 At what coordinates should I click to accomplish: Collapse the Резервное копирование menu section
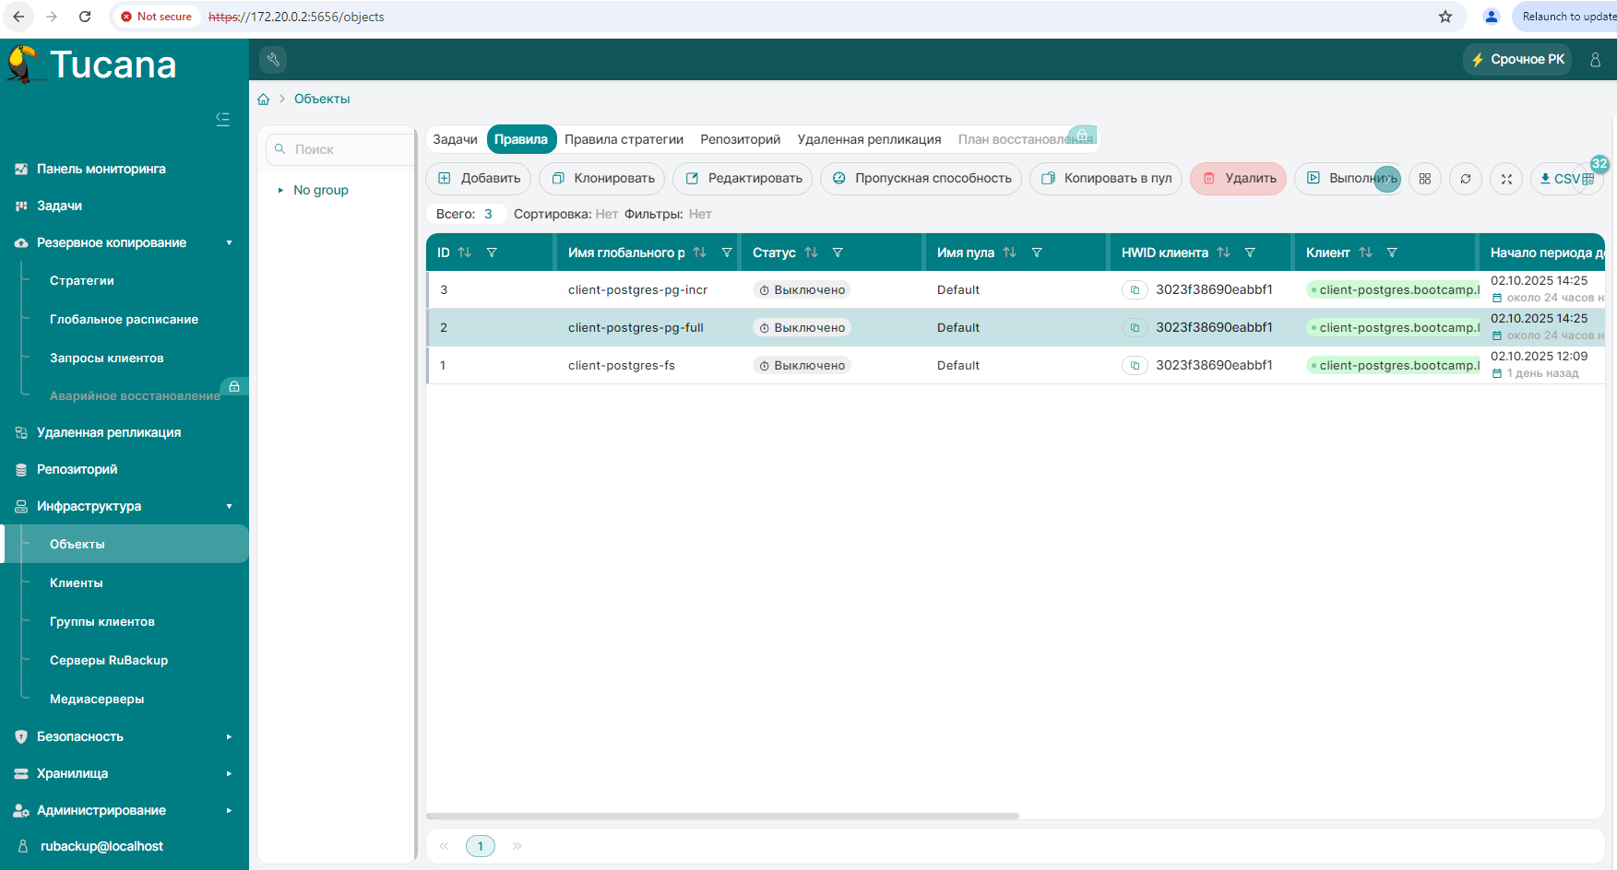click(229, 243)
